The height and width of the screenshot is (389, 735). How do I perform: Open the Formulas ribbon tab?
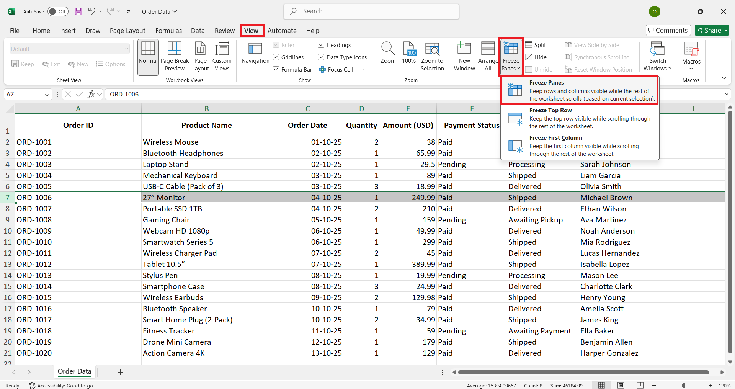pos(168,31)
